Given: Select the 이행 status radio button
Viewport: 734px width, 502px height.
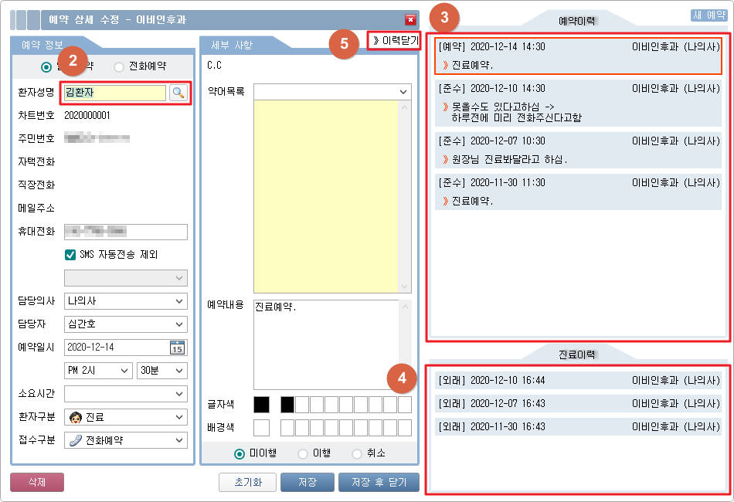Looking at the screenshot, I should coord(303,453).
